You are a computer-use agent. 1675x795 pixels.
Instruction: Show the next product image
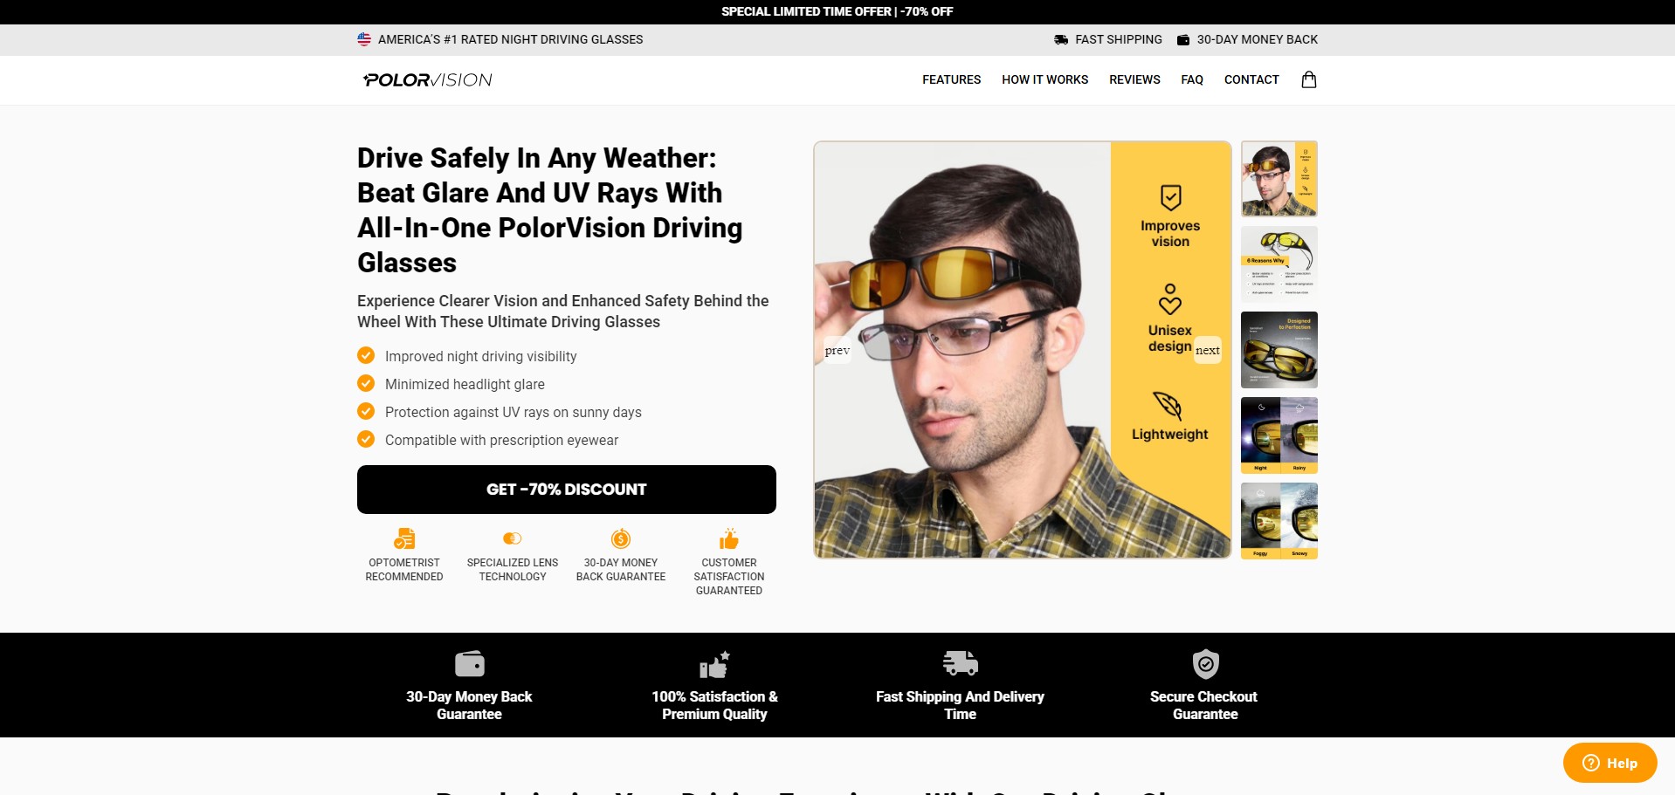click(1208, 350)
